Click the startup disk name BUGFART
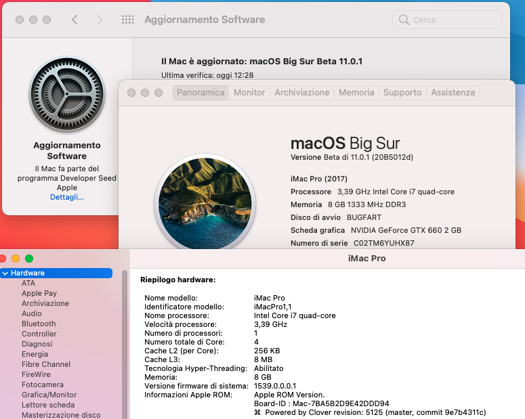Image resolution: width=525 pixels, height=419 pixels. [364, 217]
